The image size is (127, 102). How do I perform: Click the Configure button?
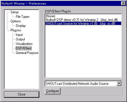(x=53, y=91)
